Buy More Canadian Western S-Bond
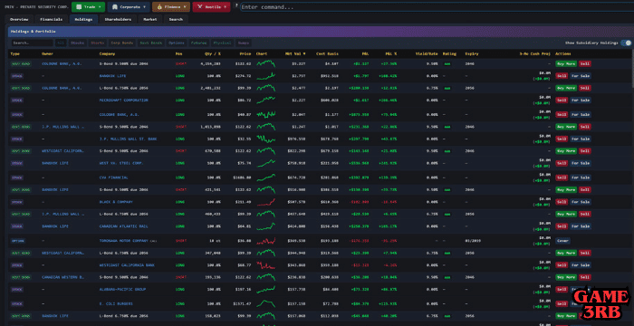The width and height of the screenshot is (634, 326). pos(566,277)
